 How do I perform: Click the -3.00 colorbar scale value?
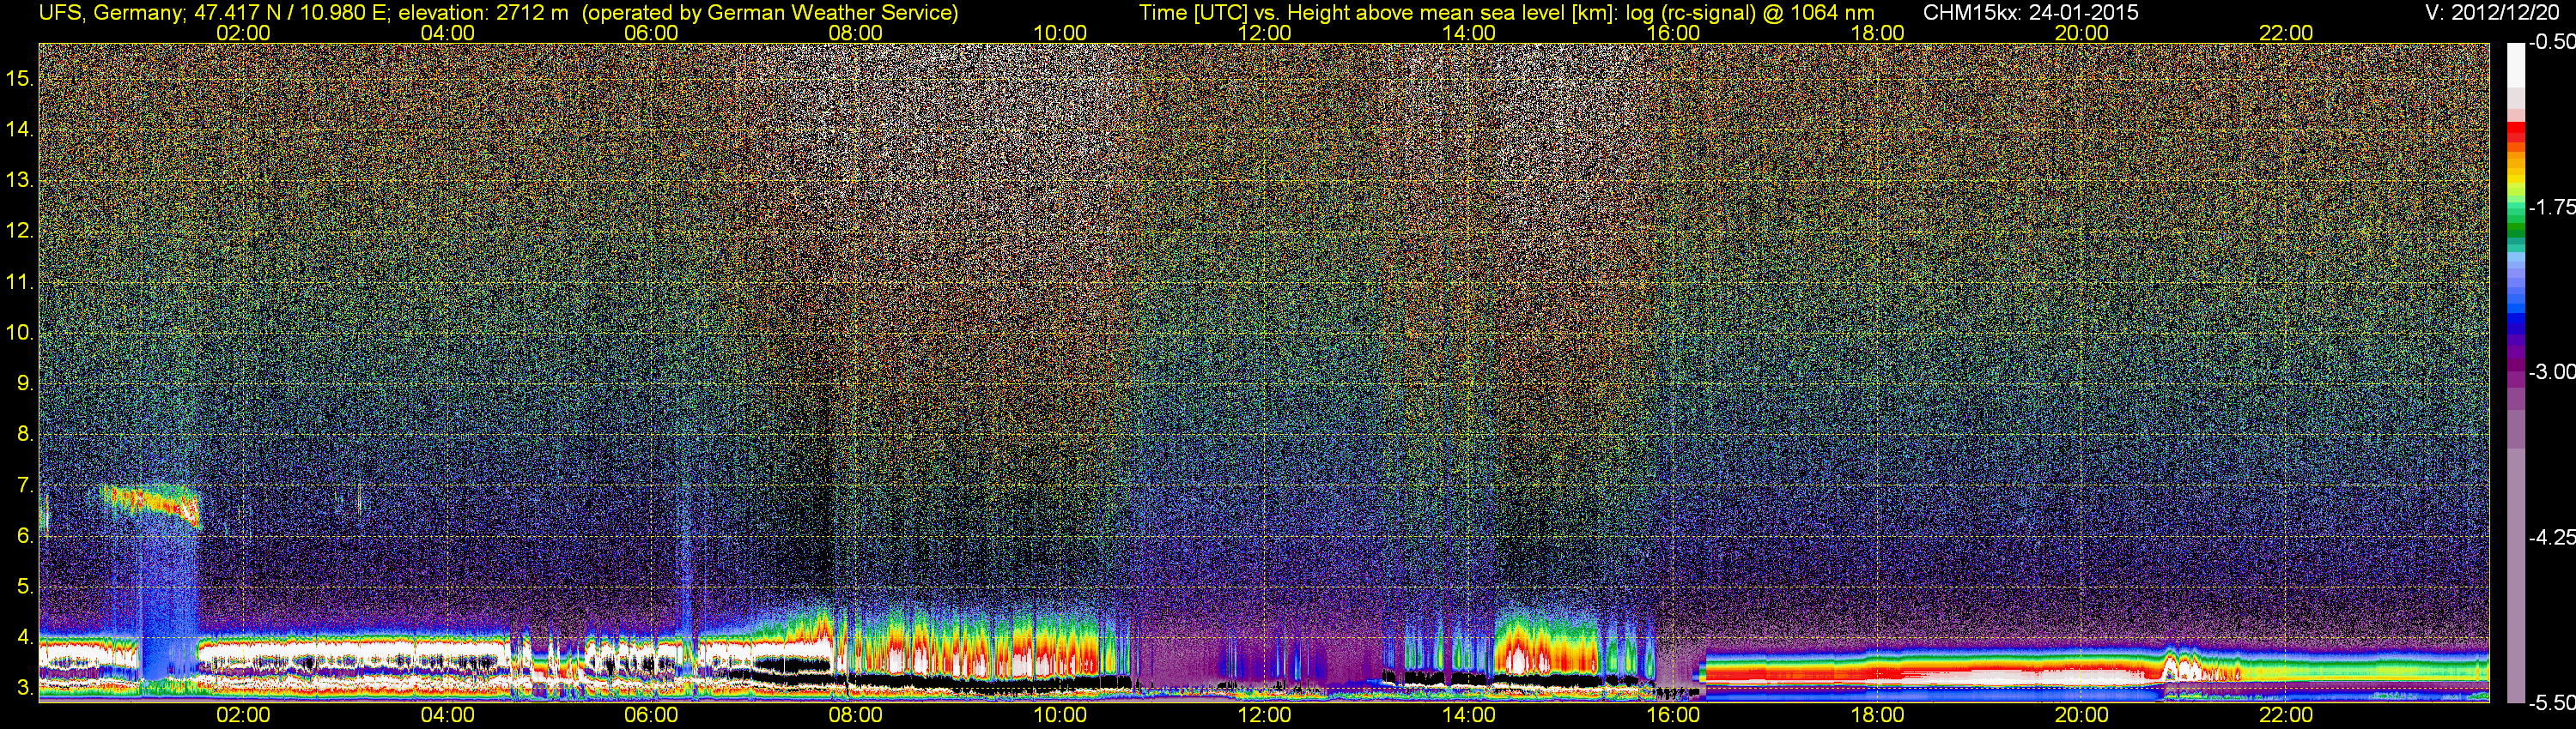click(2551, 371)
